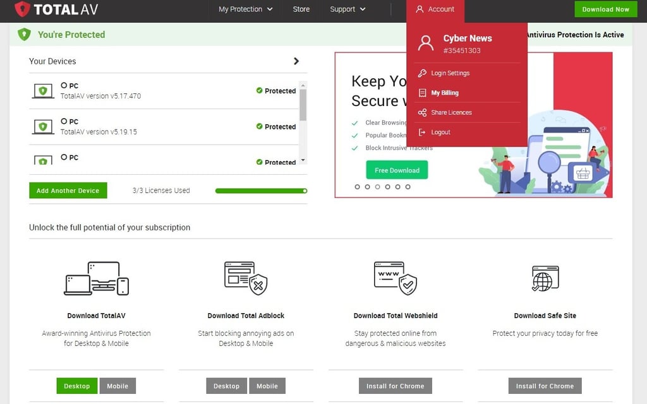This screenshot has width=647, height=404.
Task: Click the key icon next to Login Settings
Action: coord(422,73)
